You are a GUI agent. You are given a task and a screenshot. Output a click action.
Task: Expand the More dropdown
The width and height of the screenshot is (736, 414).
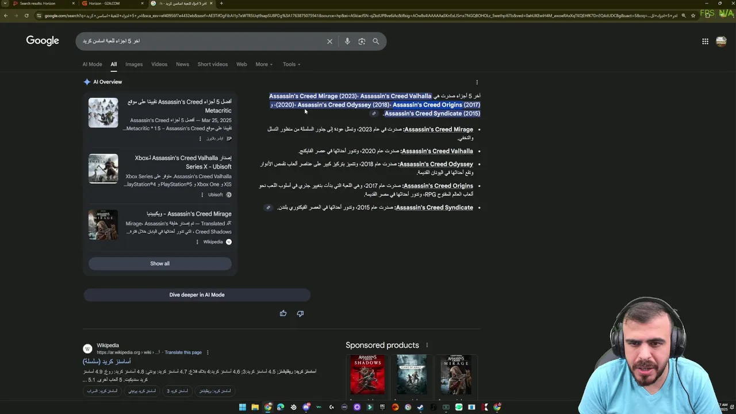tap(264, 64)
